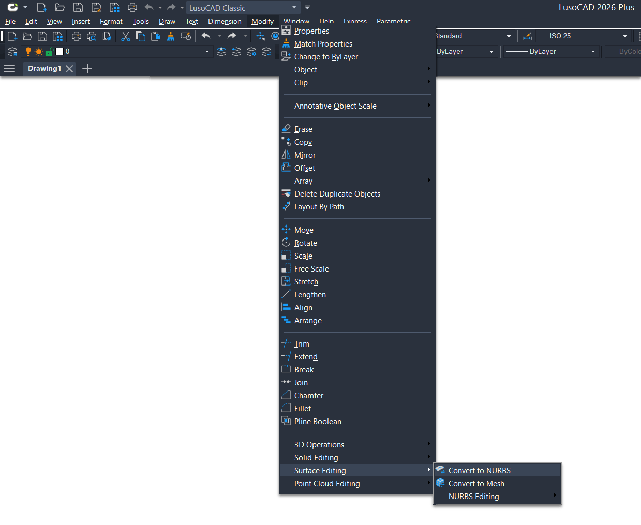Viewport: 641px width, 525px height.
Task: Expand the Array submenu
Action: pyautogui.click(x=357, y=181)
